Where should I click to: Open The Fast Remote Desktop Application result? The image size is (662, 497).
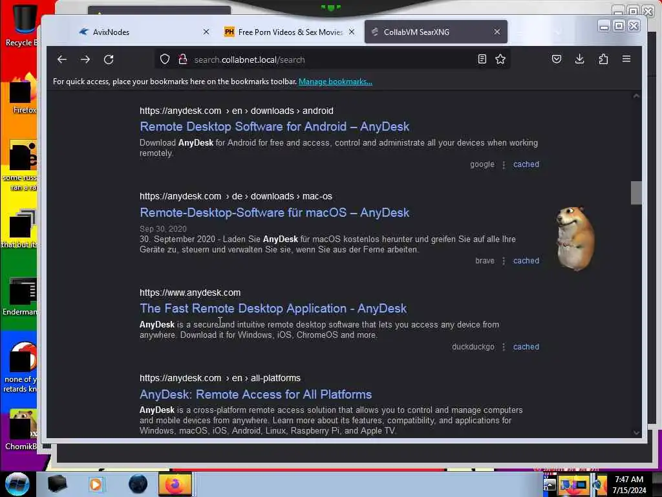point(273,309)
